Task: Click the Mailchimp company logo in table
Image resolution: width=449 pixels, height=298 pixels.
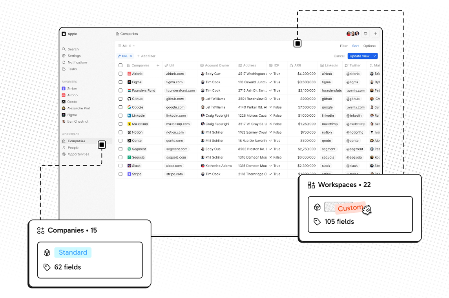Action: pyautogui.click(x=129, y=124)
